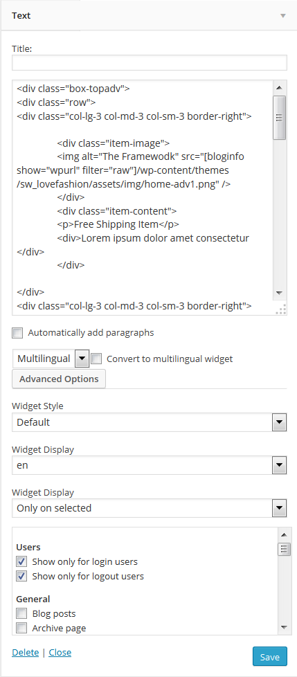Click the Advanced Options button
The width and height of the screenshot is (297, 677).
click(59, 379)
